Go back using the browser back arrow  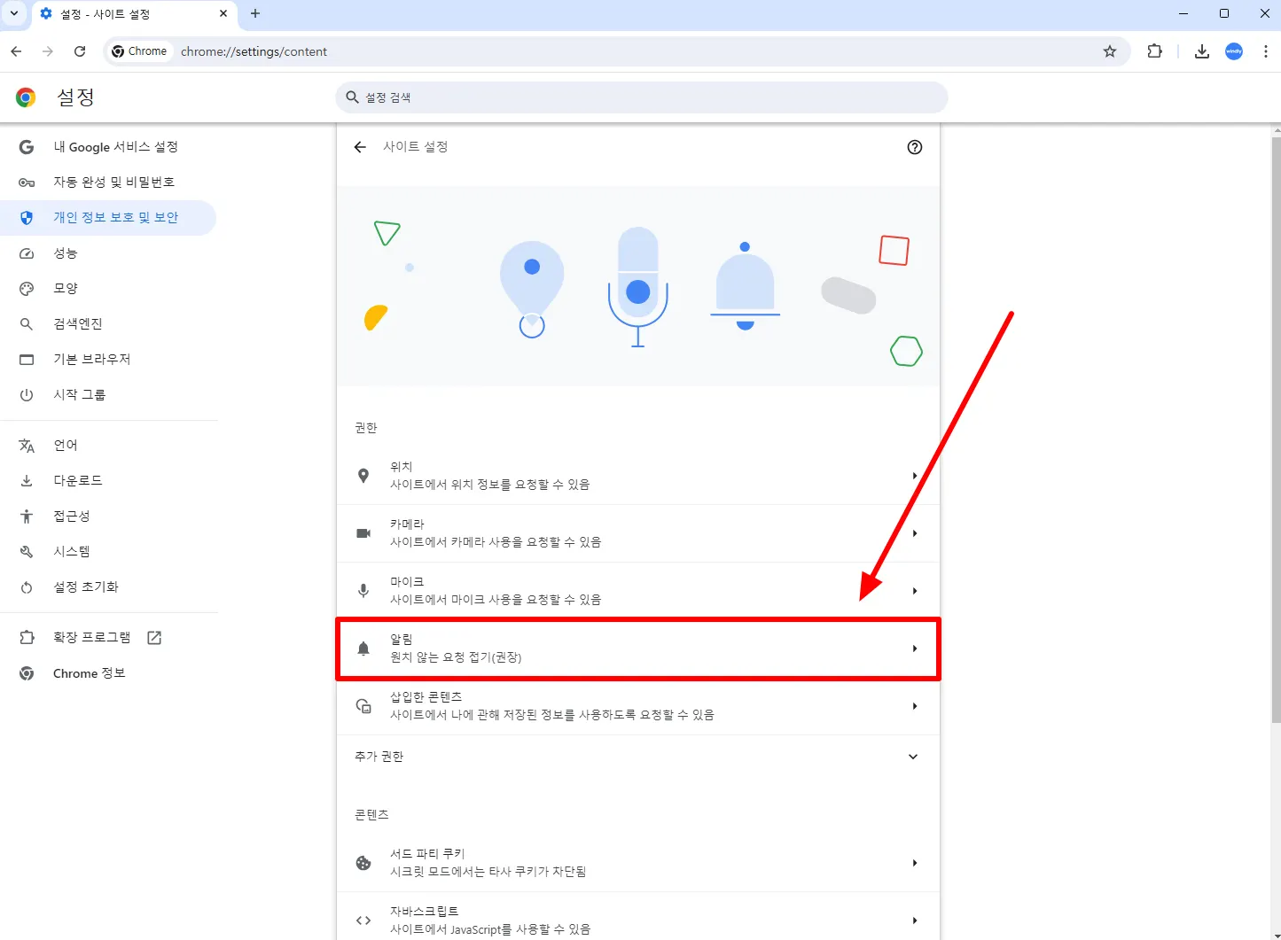[16, 51]
